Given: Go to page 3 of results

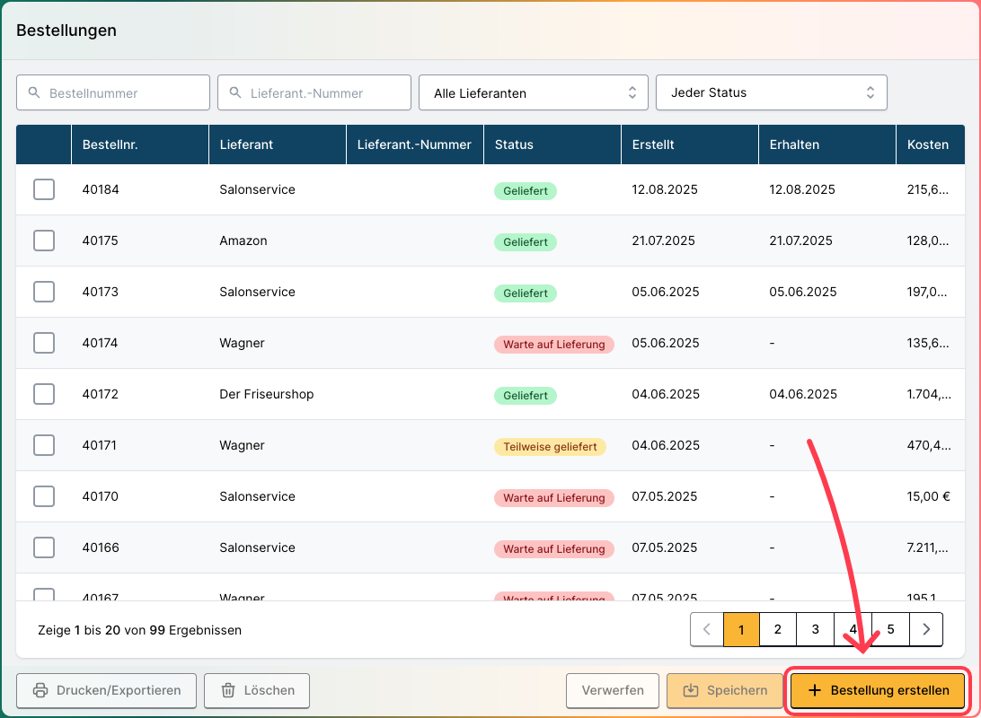Looking at the screenshot, I should [x=815, y=629].
